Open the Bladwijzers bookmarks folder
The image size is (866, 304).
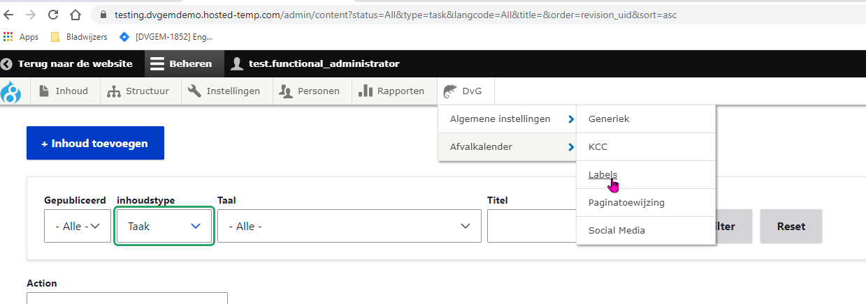[79, 36]
